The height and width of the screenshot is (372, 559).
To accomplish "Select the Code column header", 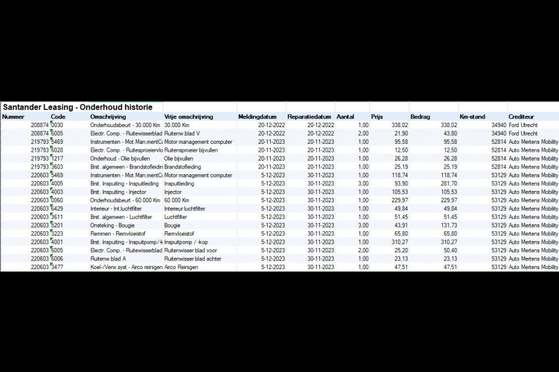I will (58, 117).
